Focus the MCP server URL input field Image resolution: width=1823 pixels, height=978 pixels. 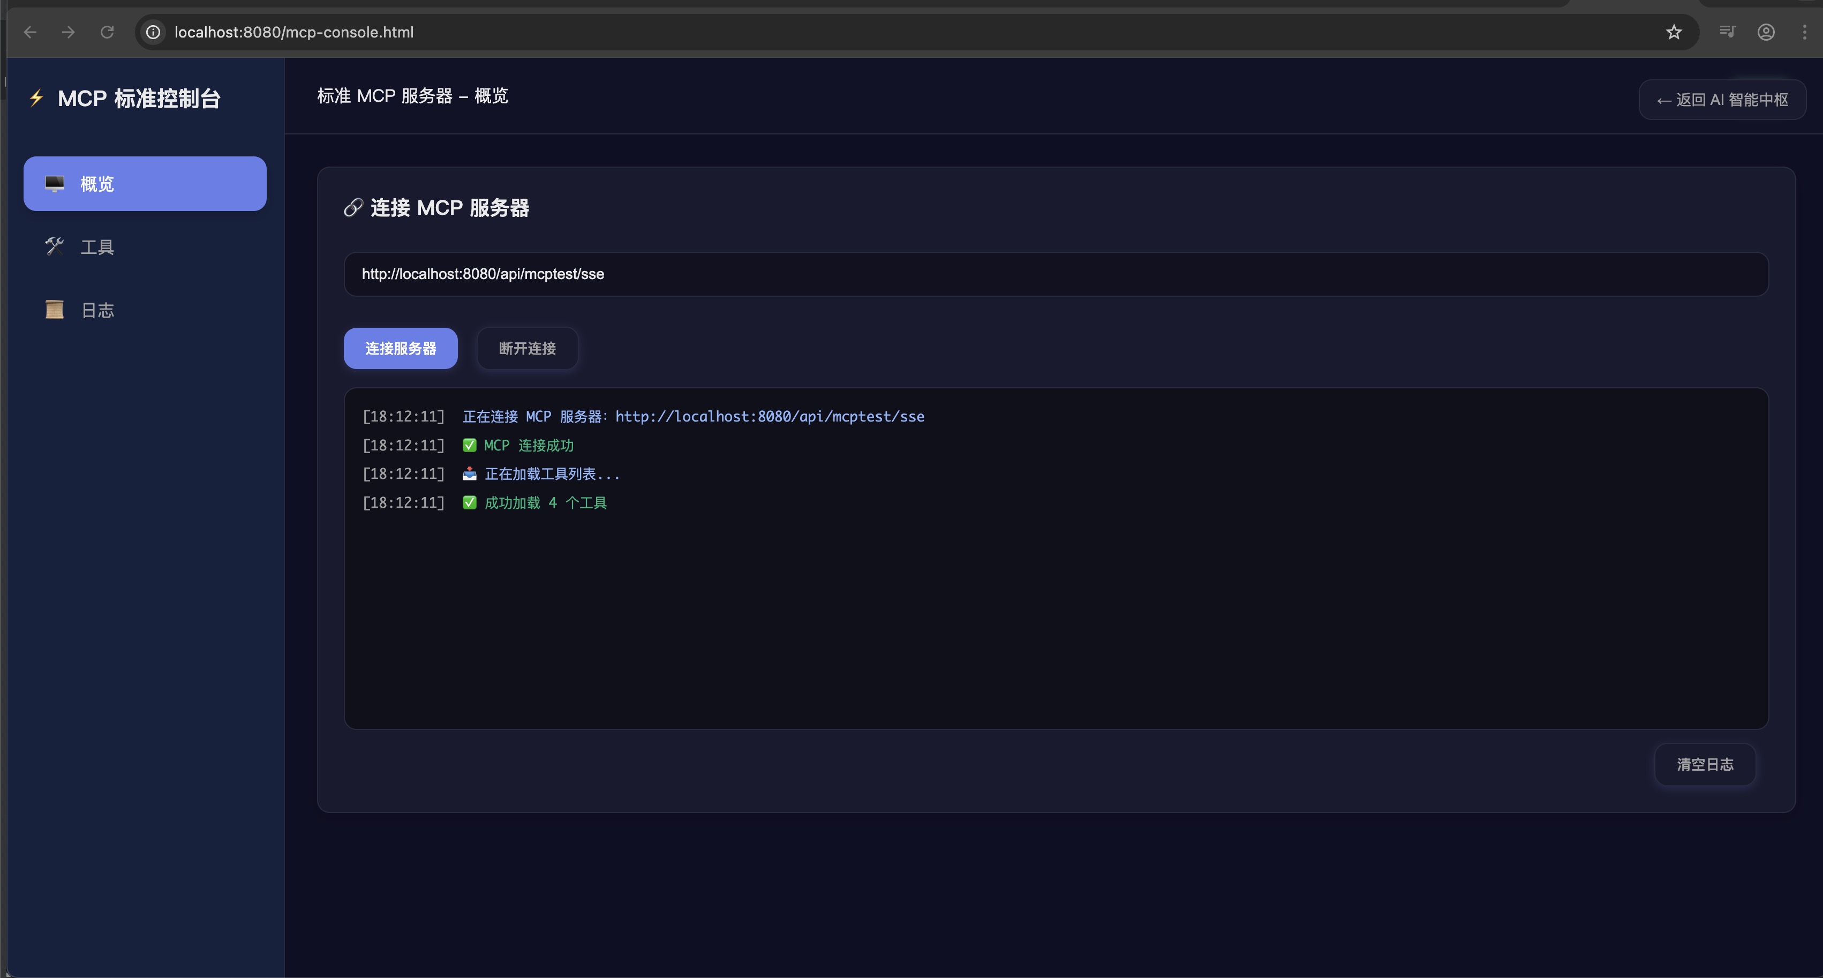pos(1055,274)
